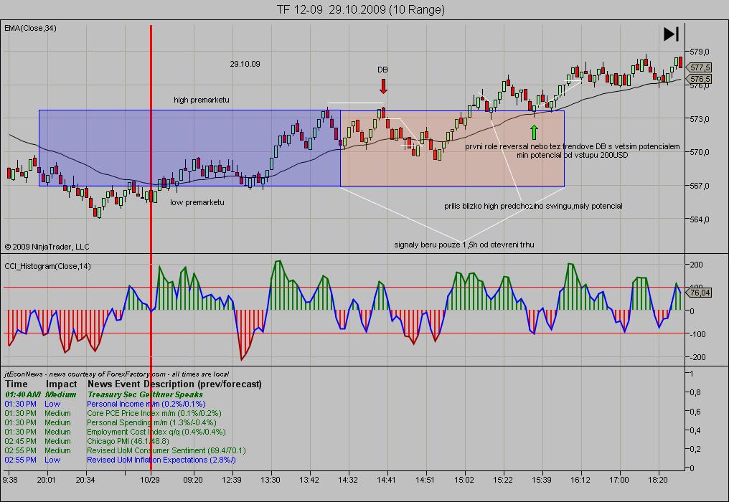This screenshot has width=729, height=502.
Task: Click the 0,8 news panel axis label
Action: pyautogui.click(x=696, y=392)
